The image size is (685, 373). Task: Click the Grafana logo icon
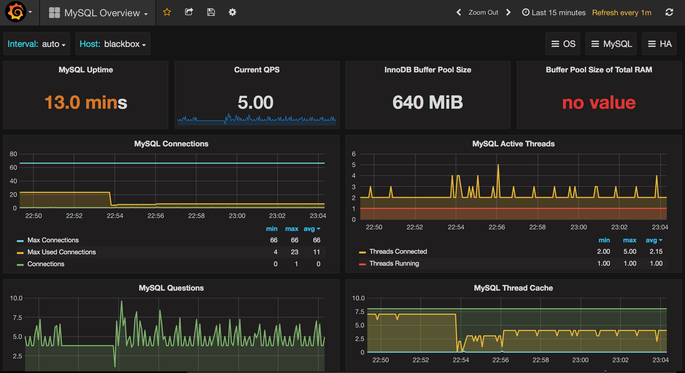click(x=16, y=12)
